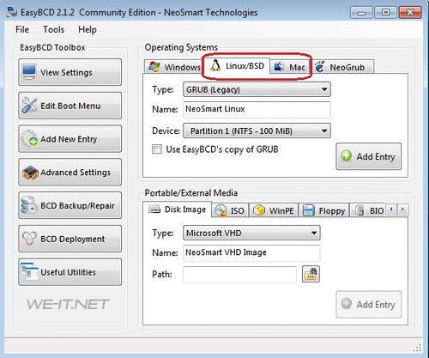Enable Use EasyBCD's copy of GRUB
Image resolution: width=429 pixels, height=358 pixels.
[x=157, y=149]
